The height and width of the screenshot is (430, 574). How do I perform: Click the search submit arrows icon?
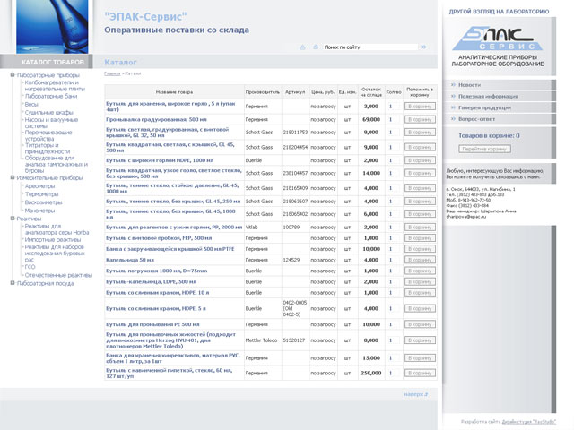tap(423, 47)
